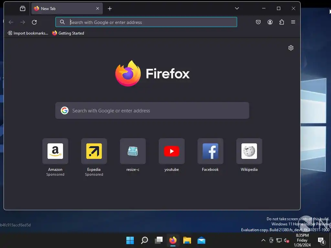The height and width of the screenshot is (248, 331).
Task: Focus the address bar search field
Action: point(146,22)
